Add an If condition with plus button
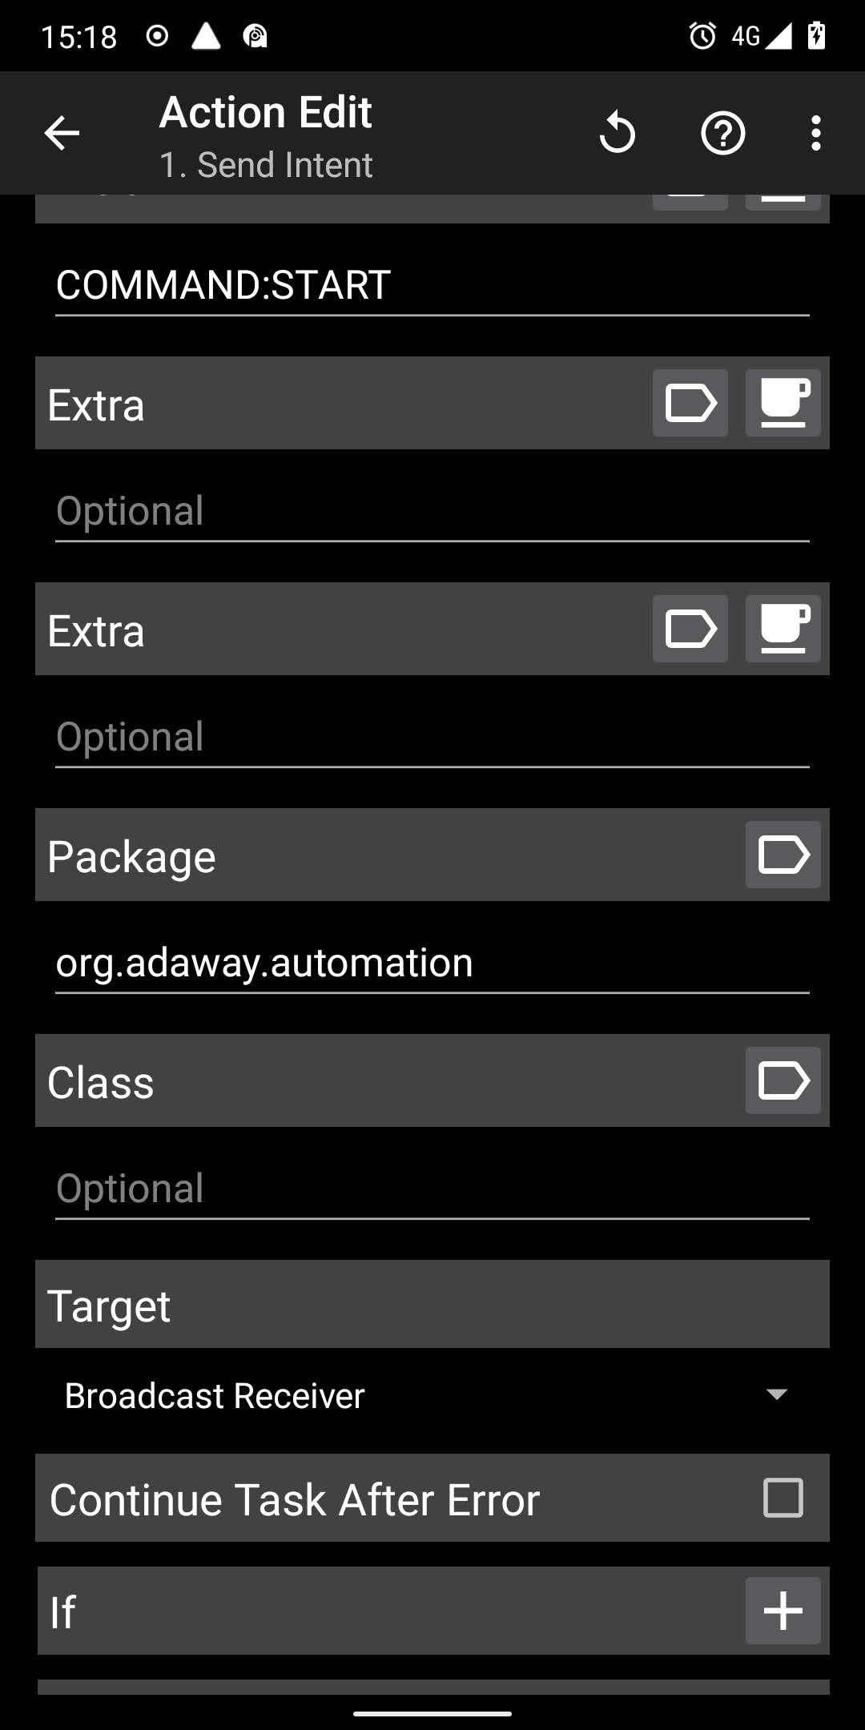The height and width of the screenshot is (1730, 865). (783, 1611)
